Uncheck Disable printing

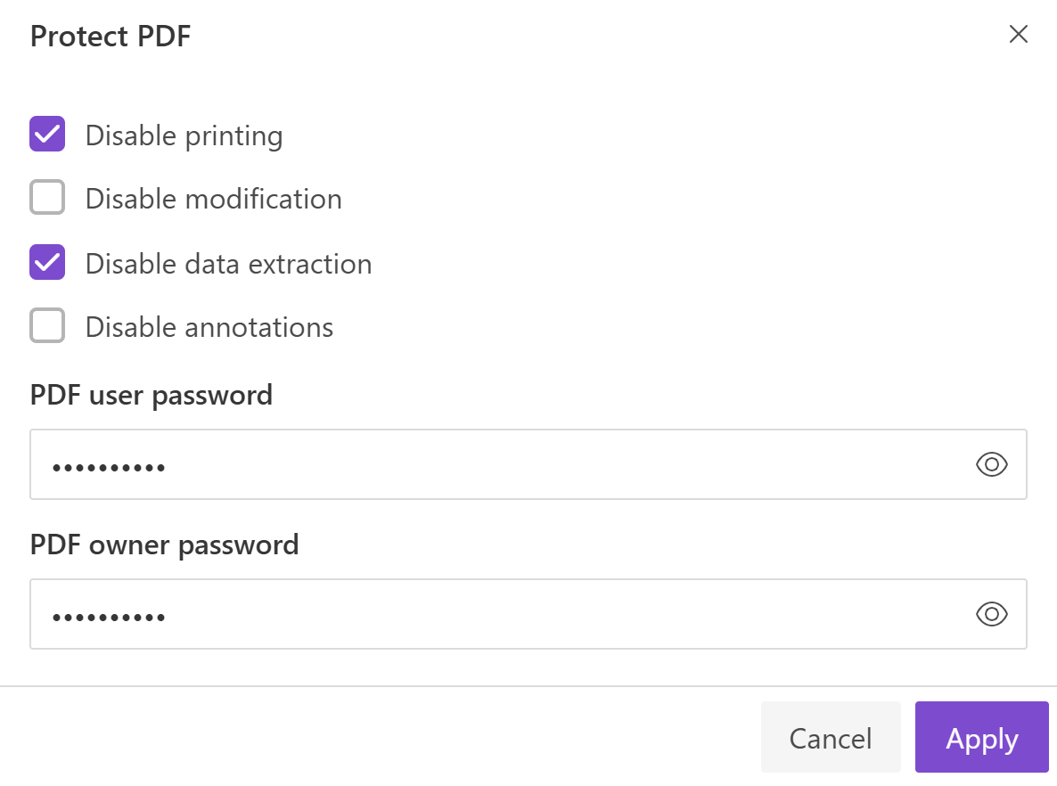(47, 134)
